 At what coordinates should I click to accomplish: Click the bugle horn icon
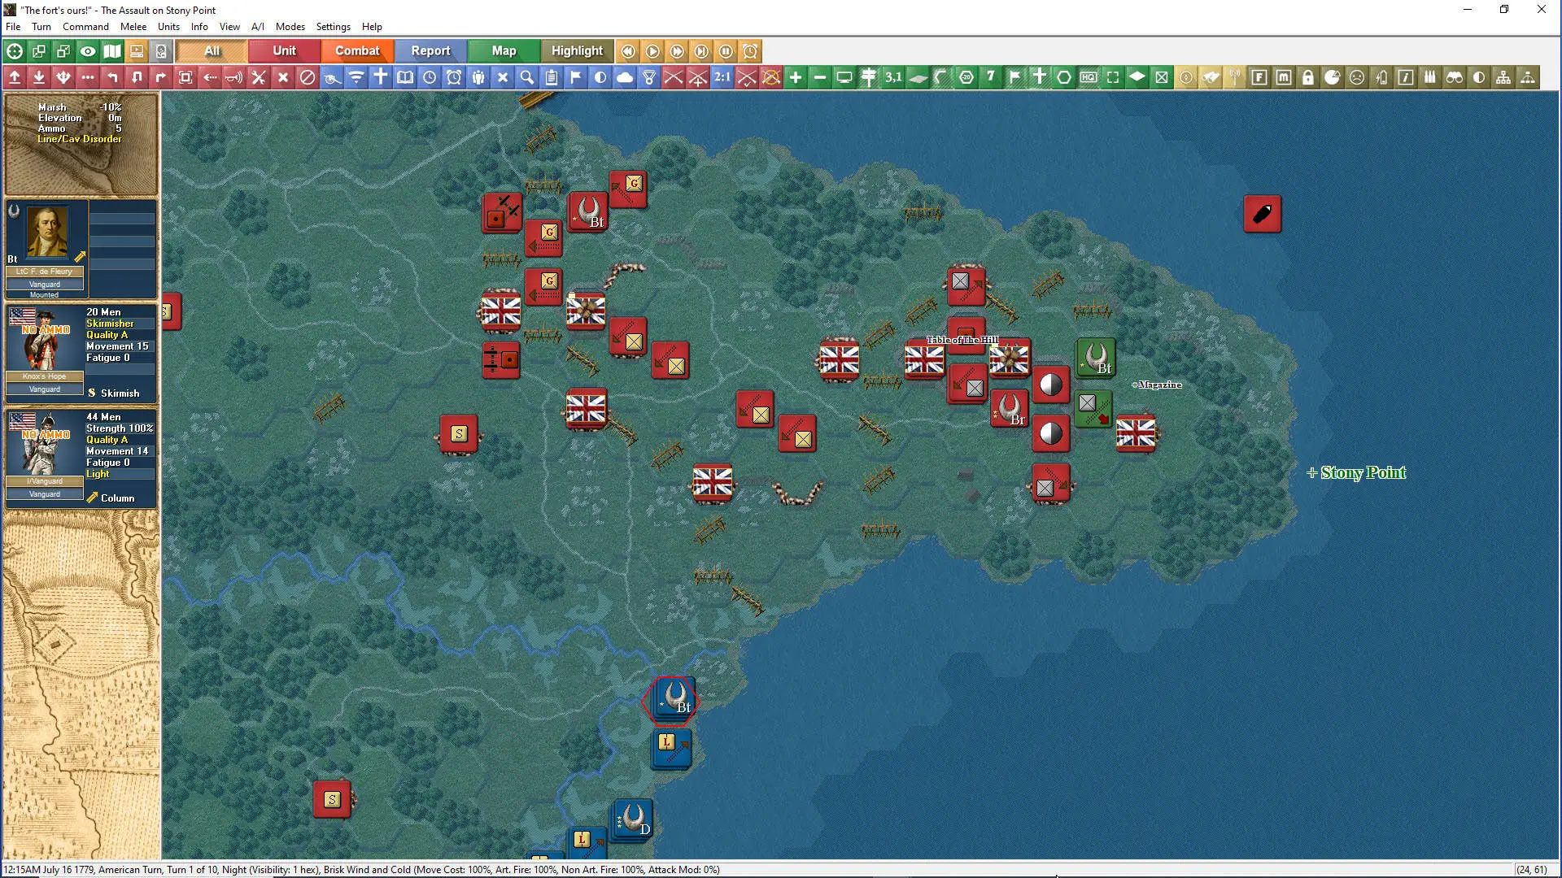pos(234,77)
